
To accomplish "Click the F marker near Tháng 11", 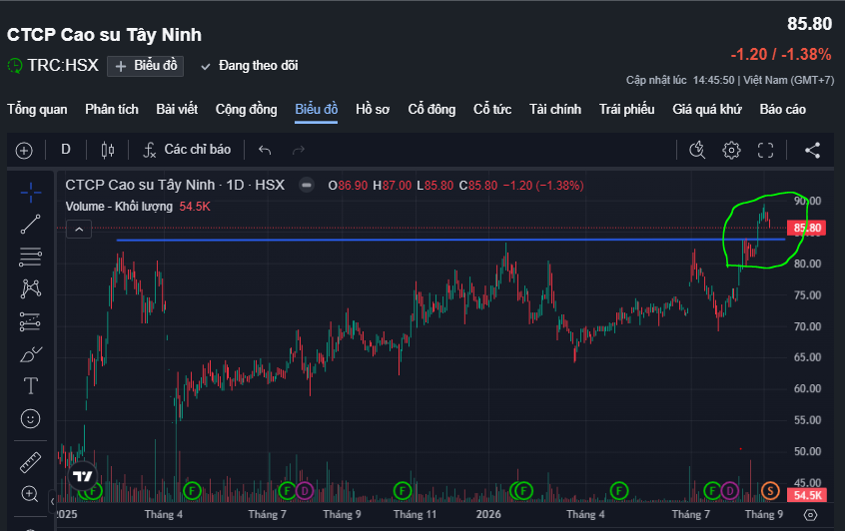I will coord(403,491).
